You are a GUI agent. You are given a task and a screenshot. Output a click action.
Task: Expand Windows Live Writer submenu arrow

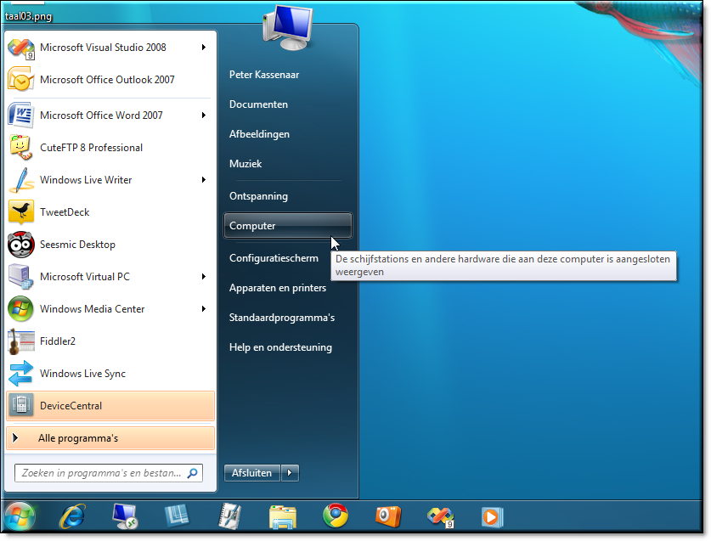[204, 179]
